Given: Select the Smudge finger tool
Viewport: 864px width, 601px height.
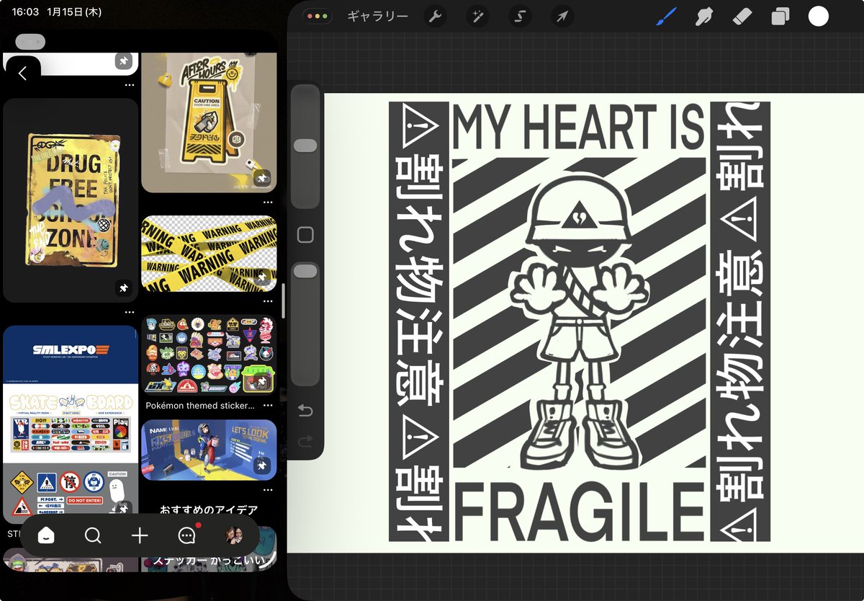Looking at the screenshot, I should coord(704,17).
